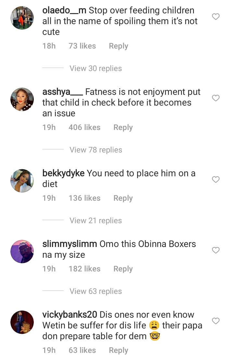Open the 406 likes list
This screenshot has width=234, height=362.
click(x=84, y=128)
